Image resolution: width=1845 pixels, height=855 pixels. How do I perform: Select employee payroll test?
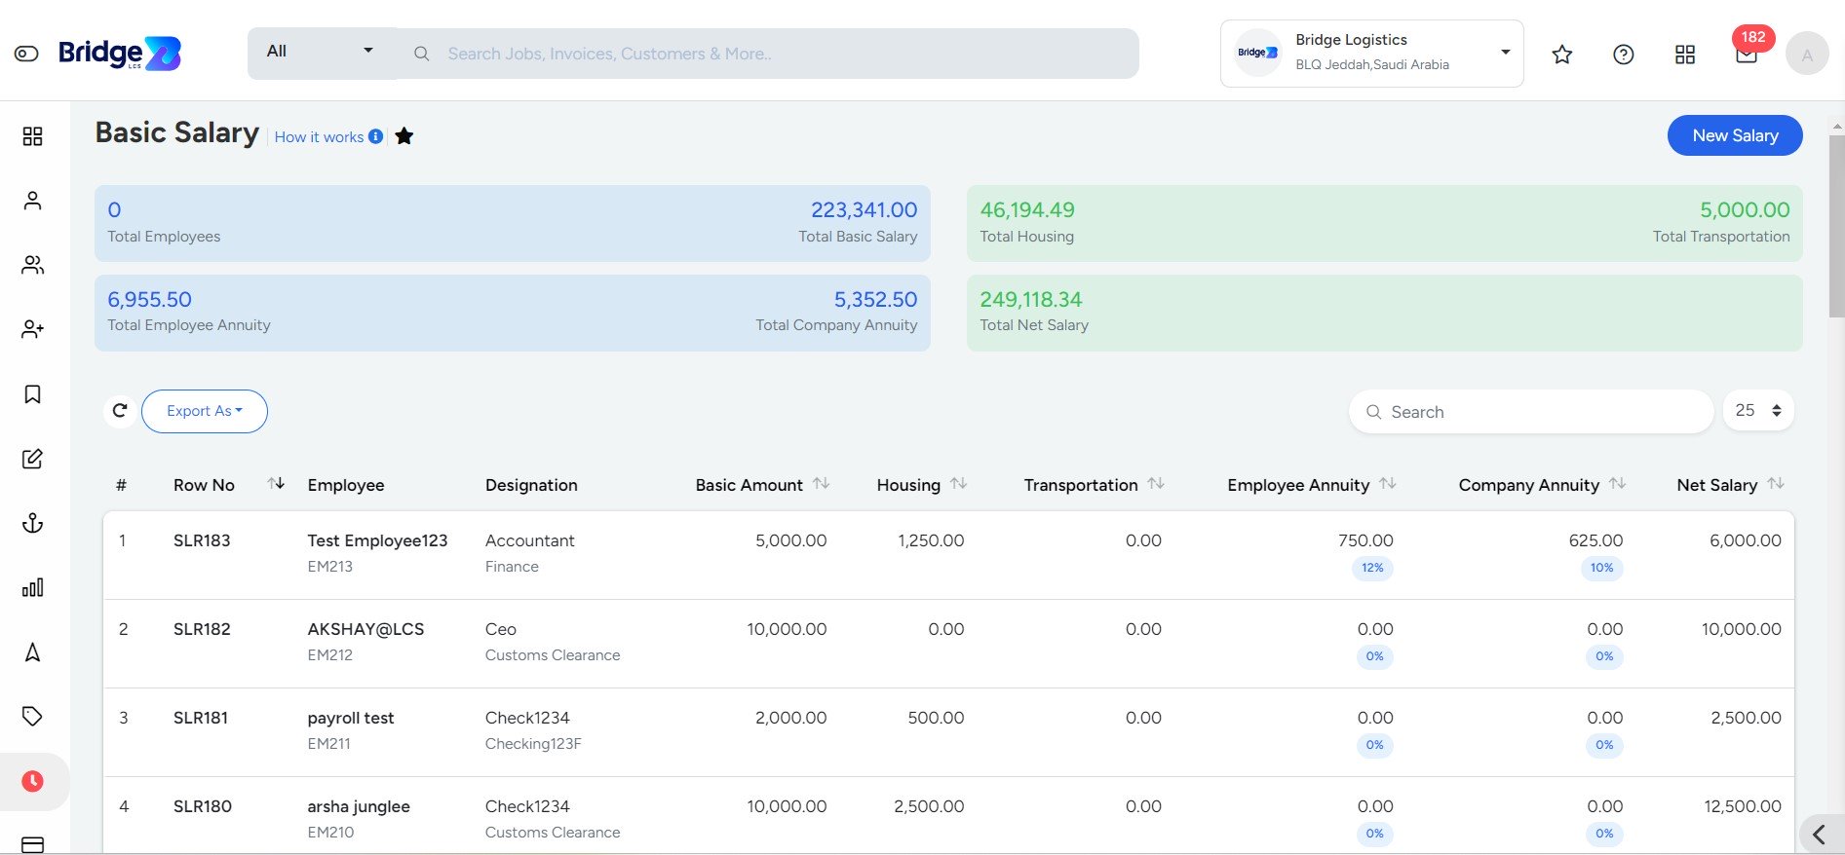(x=351, y=718)
